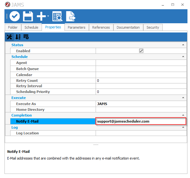Screen dimensions: 190x178
Task: Click the Calendar value field
Action: click(141, 75)
